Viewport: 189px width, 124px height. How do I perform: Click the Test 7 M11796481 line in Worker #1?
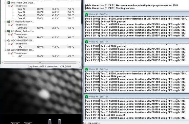pos(136,19)
